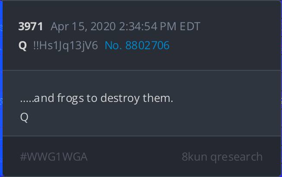Click the timestamp Apr 15, 2020 2:34:54 PM EDT
The image size is (282, 177).
(125, 27)
